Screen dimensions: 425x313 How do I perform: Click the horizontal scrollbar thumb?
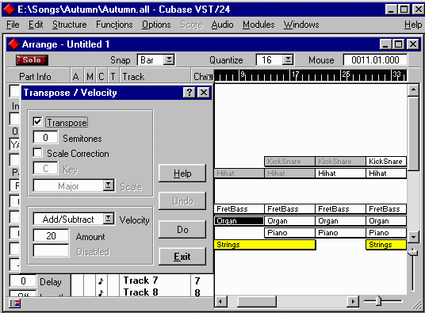[x=257, y=301]
